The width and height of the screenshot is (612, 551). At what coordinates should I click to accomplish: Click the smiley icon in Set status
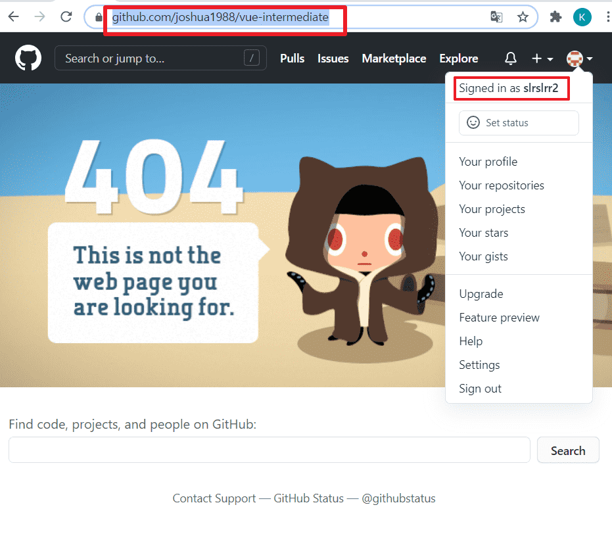click(473, 122)
